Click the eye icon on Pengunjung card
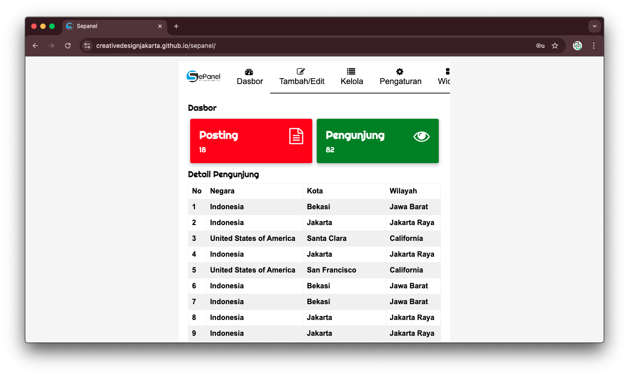Image resolution: width=629 pixels, height=376 pixels. pos(422,136)
